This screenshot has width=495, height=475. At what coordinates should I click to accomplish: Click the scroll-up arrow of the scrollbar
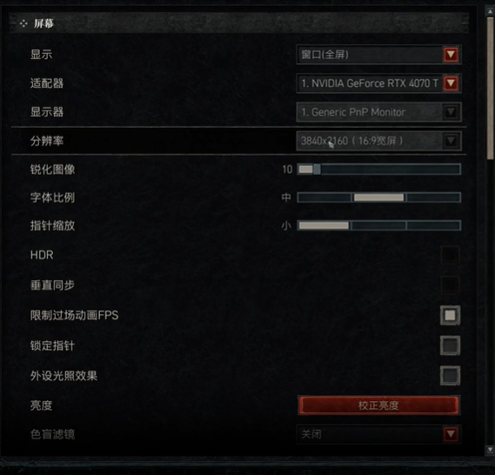click(x=490, y=11)
